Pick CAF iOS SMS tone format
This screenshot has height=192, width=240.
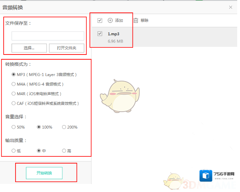point(14,103)
